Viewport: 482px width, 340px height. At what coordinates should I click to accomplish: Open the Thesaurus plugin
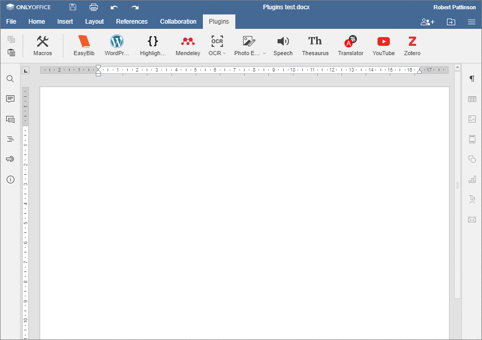click(315, 45)
